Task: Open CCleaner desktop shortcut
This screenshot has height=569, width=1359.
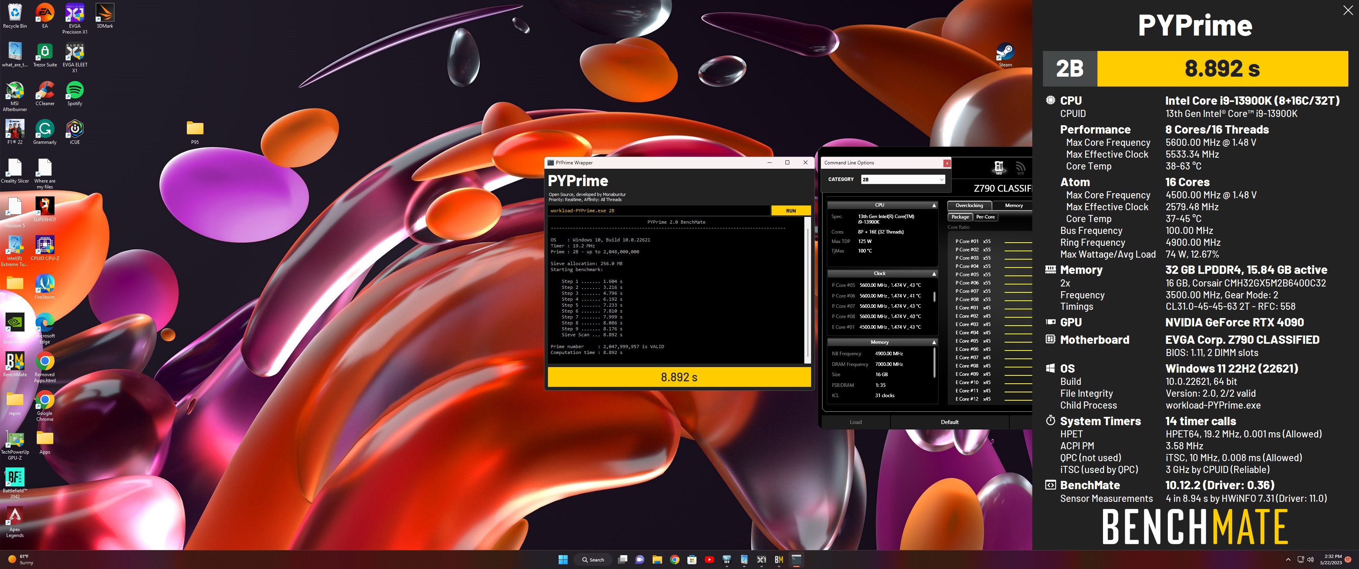Action: (45, 93)
